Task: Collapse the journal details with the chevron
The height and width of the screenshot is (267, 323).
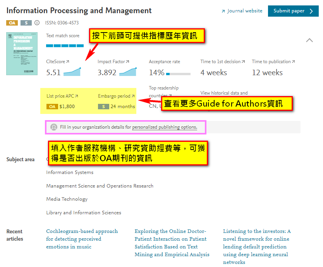Action: pyautogui.click(x=309, y=40)
